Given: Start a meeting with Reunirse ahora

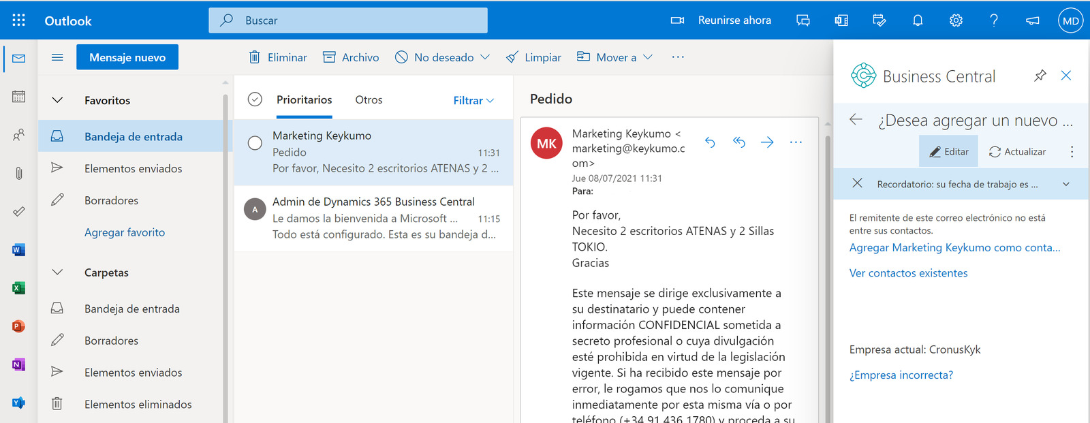Looking at the screenshot, I should 721,20.
